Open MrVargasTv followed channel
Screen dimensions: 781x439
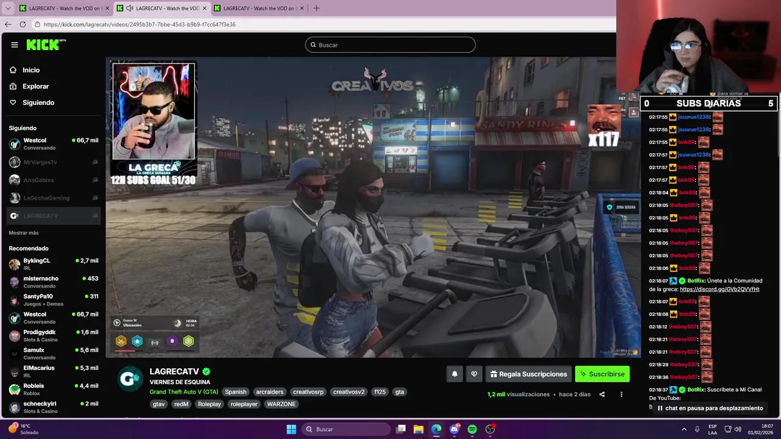pos(54,162)
